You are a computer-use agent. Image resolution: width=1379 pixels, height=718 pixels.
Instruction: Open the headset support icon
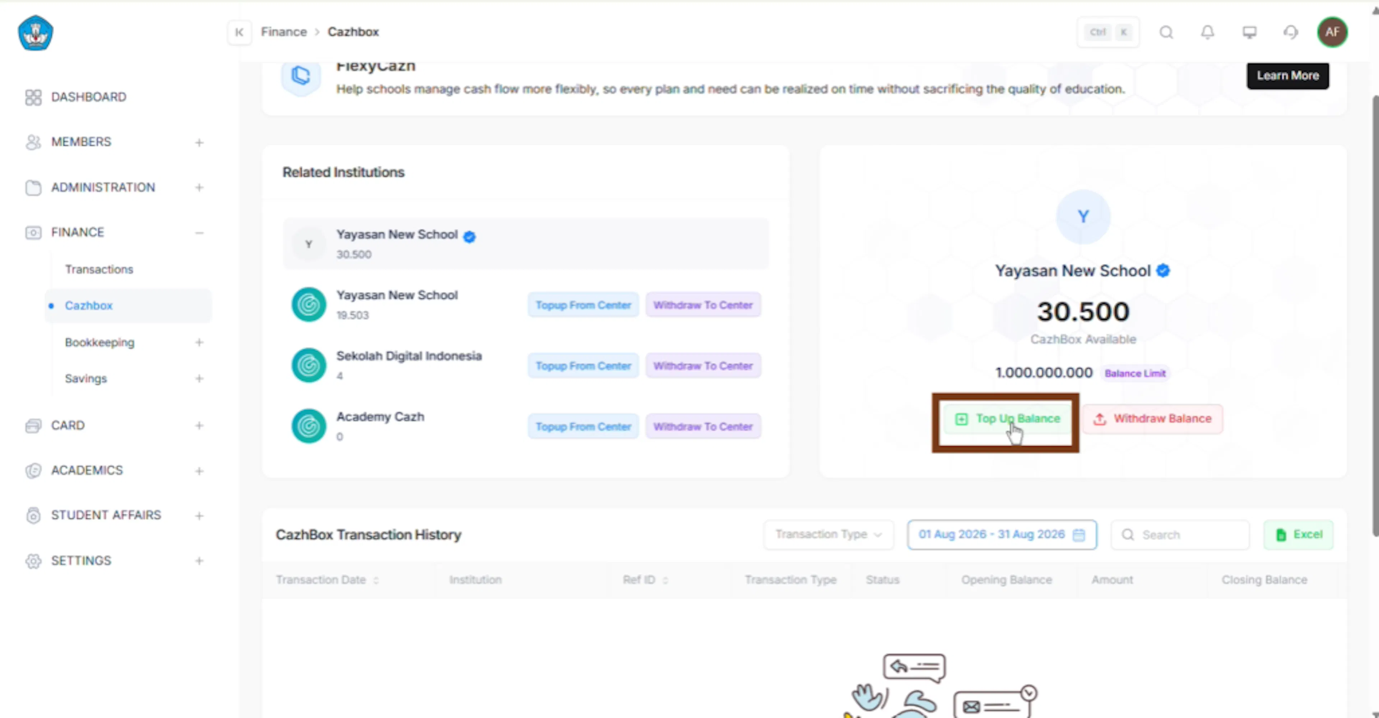click(1291, 32)
